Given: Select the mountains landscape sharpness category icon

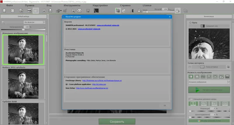Looking at the screenshot, I should (221, 77).
